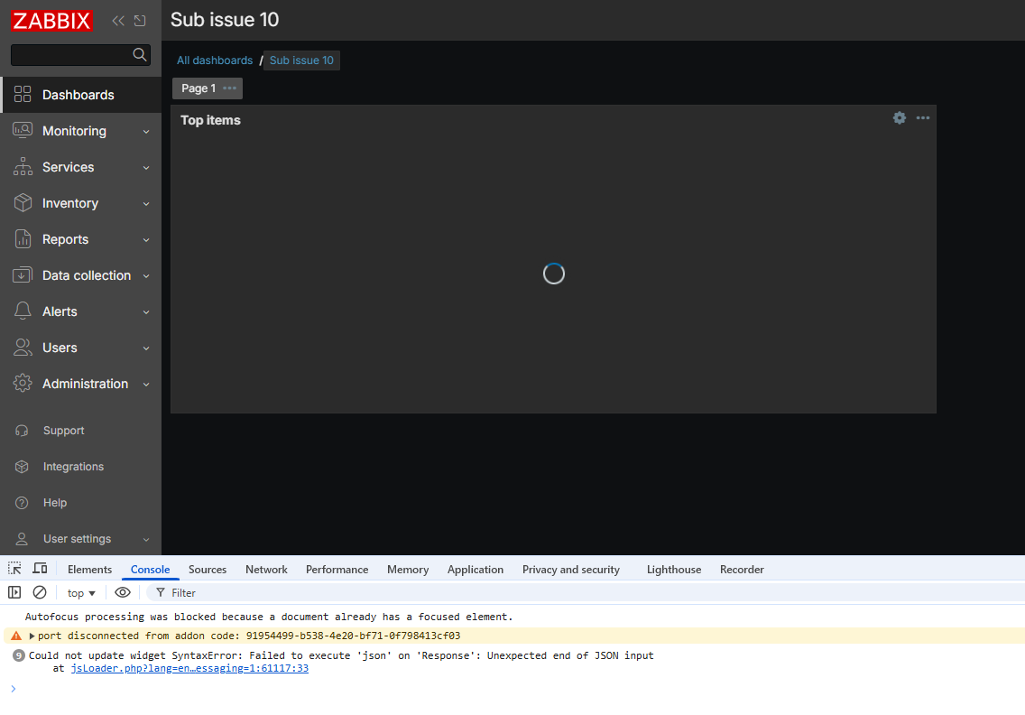Toggle the DevTools device toolbar icon
The width and height of the screenshot is (1025, 715).
click(40, 569)
